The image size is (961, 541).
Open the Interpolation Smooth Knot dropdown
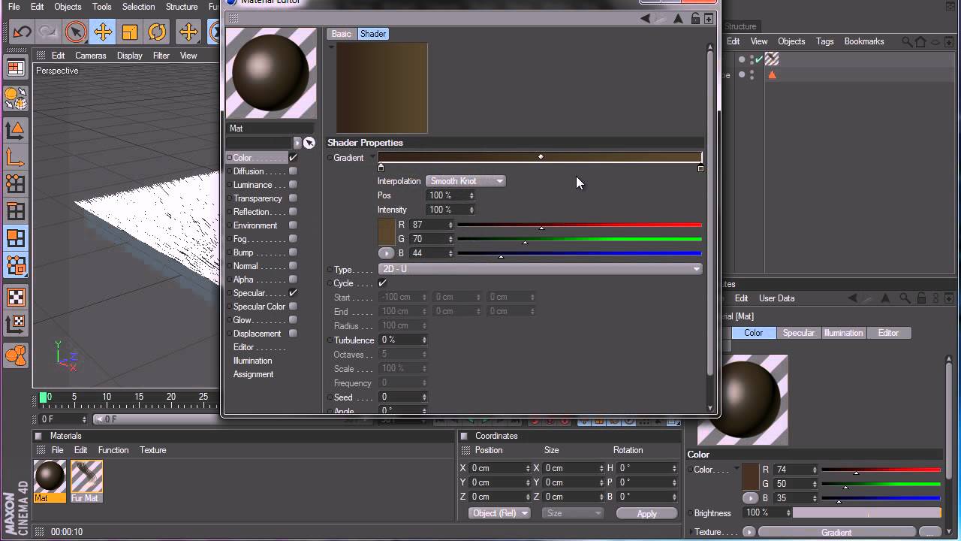[465, 181]
